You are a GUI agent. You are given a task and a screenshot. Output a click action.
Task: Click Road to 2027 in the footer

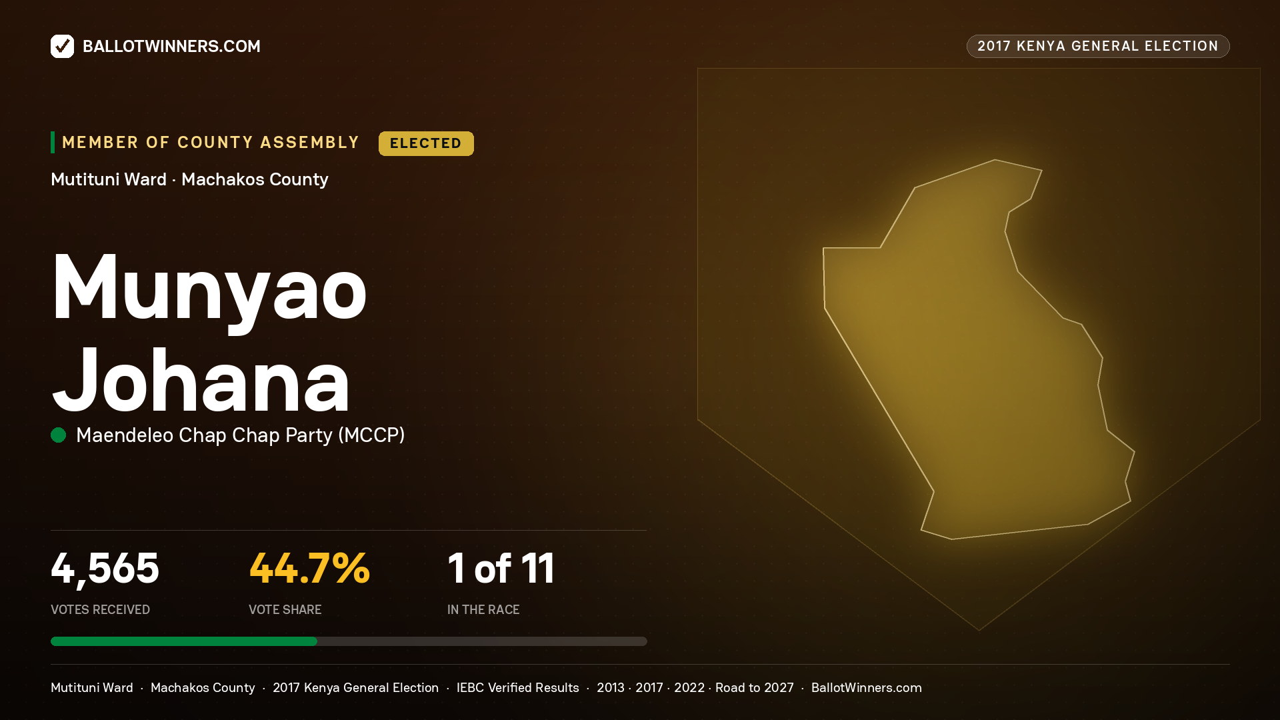755,687
